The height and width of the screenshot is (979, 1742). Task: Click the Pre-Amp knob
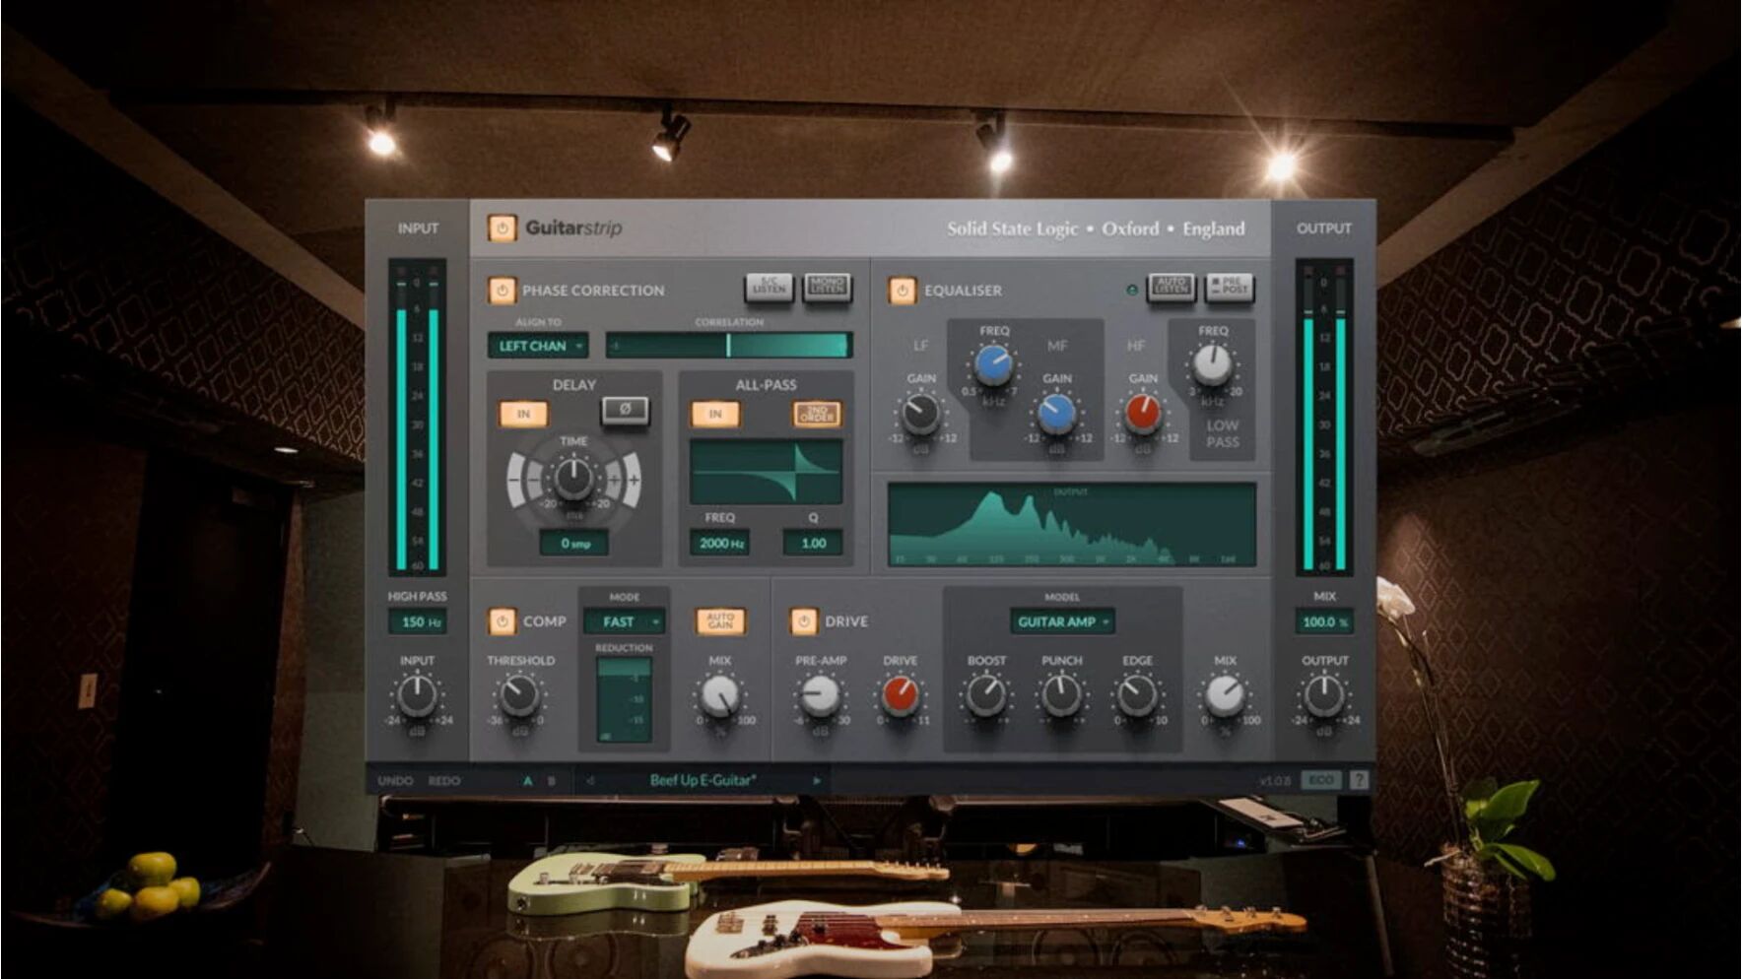point(820,695)
